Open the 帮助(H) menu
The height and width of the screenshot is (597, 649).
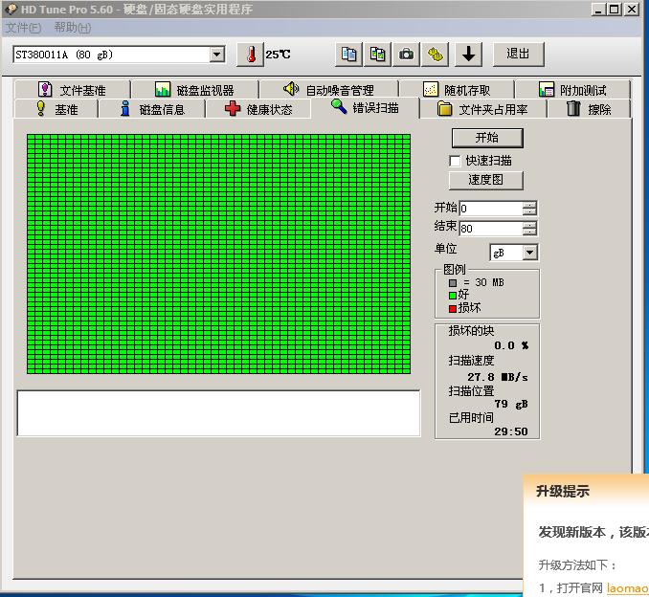[x=73, y=28]
